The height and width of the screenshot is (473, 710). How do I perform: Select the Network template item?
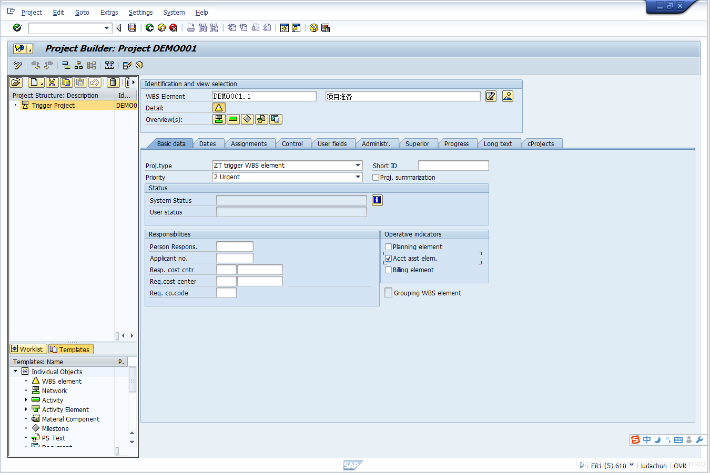pyautogui.click(x=54, y=391)
